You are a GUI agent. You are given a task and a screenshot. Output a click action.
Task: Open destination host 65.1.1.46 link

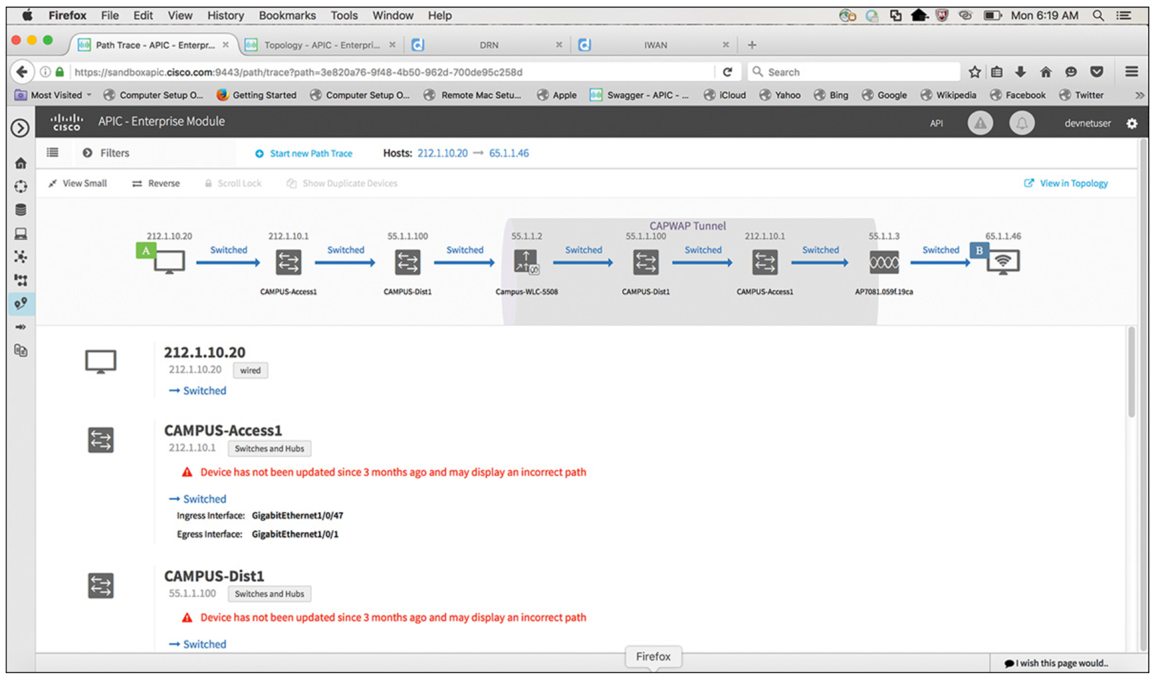509,153
